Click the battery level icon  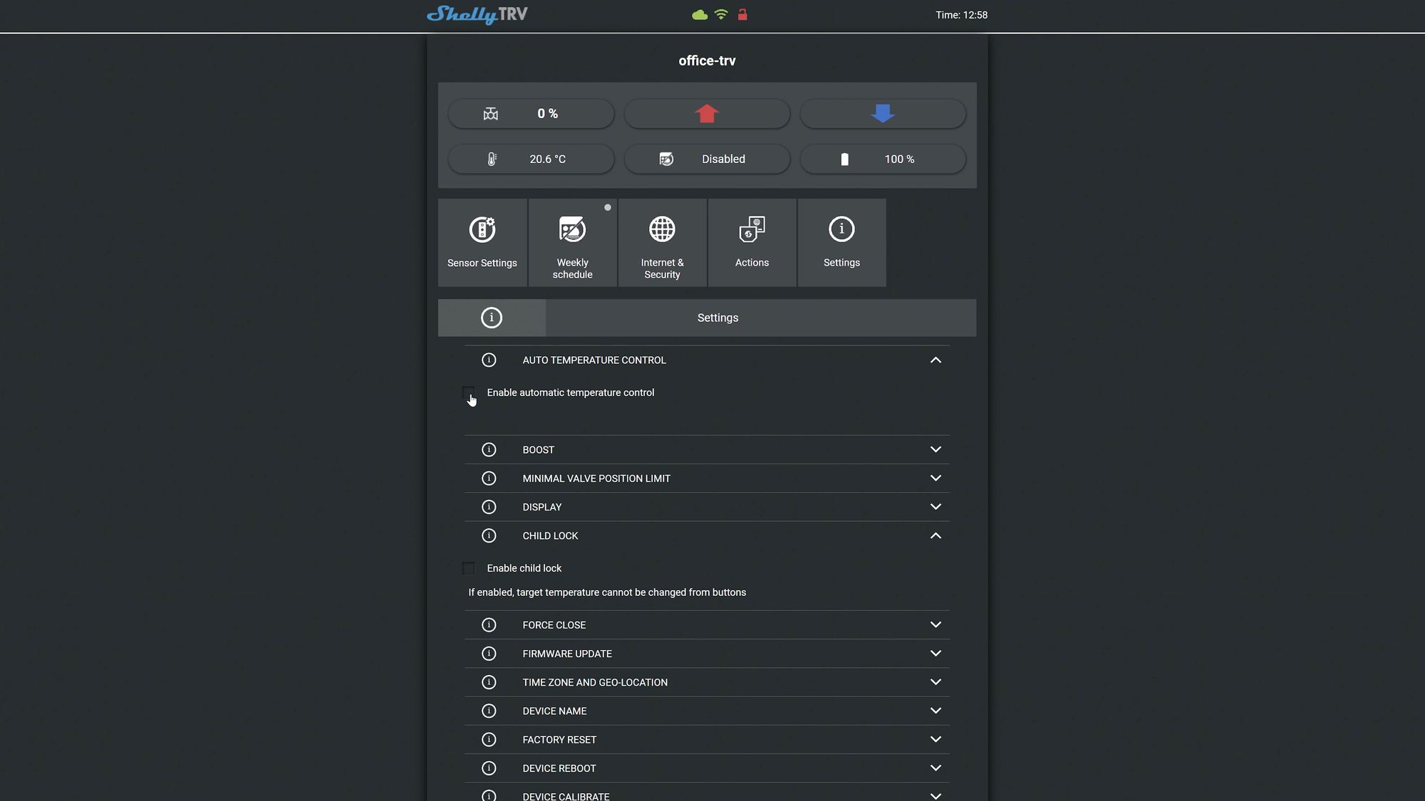[x=845, y=159]
